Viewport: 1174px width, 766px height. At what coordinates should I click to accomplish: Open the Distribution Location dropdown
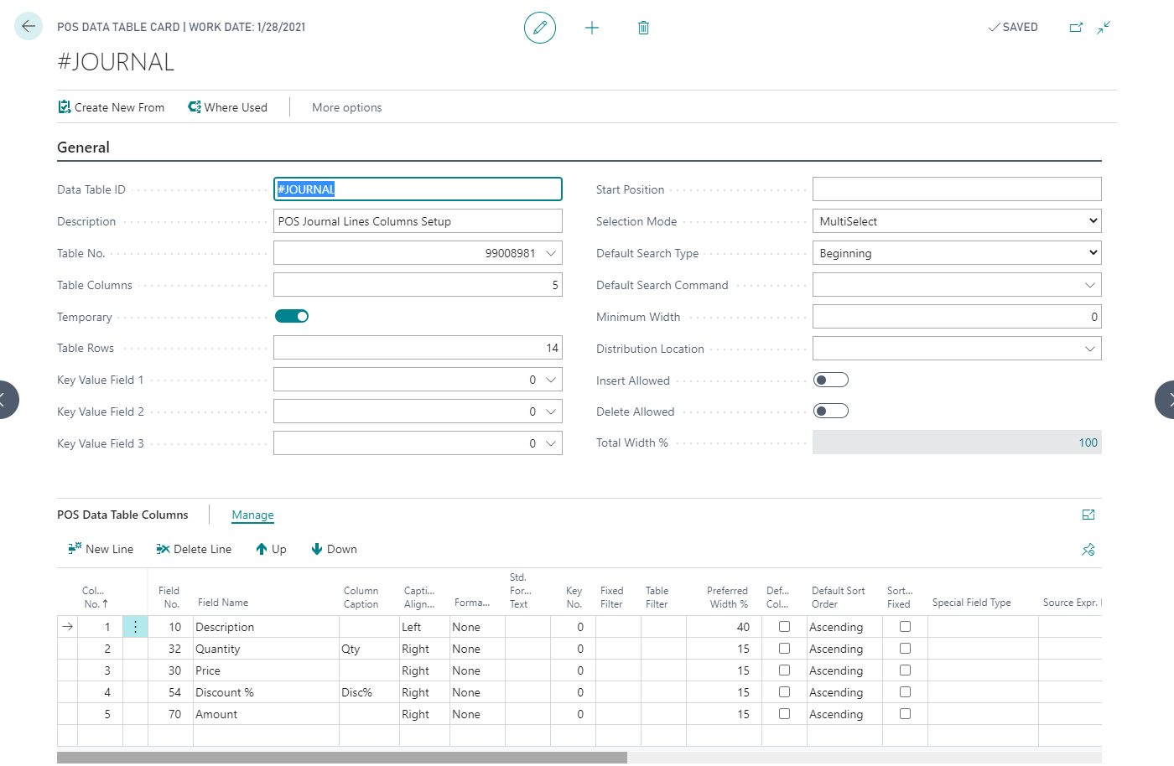click(1089, 349)
